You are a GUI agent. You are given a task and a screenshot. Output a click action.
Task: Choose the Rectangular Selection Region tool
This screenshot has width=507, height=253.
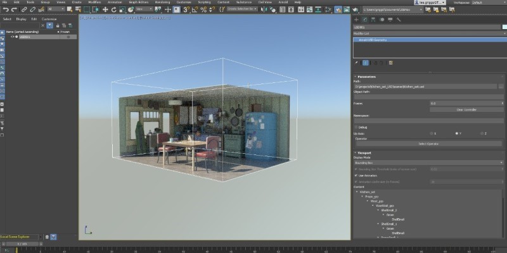click(87, 9)
